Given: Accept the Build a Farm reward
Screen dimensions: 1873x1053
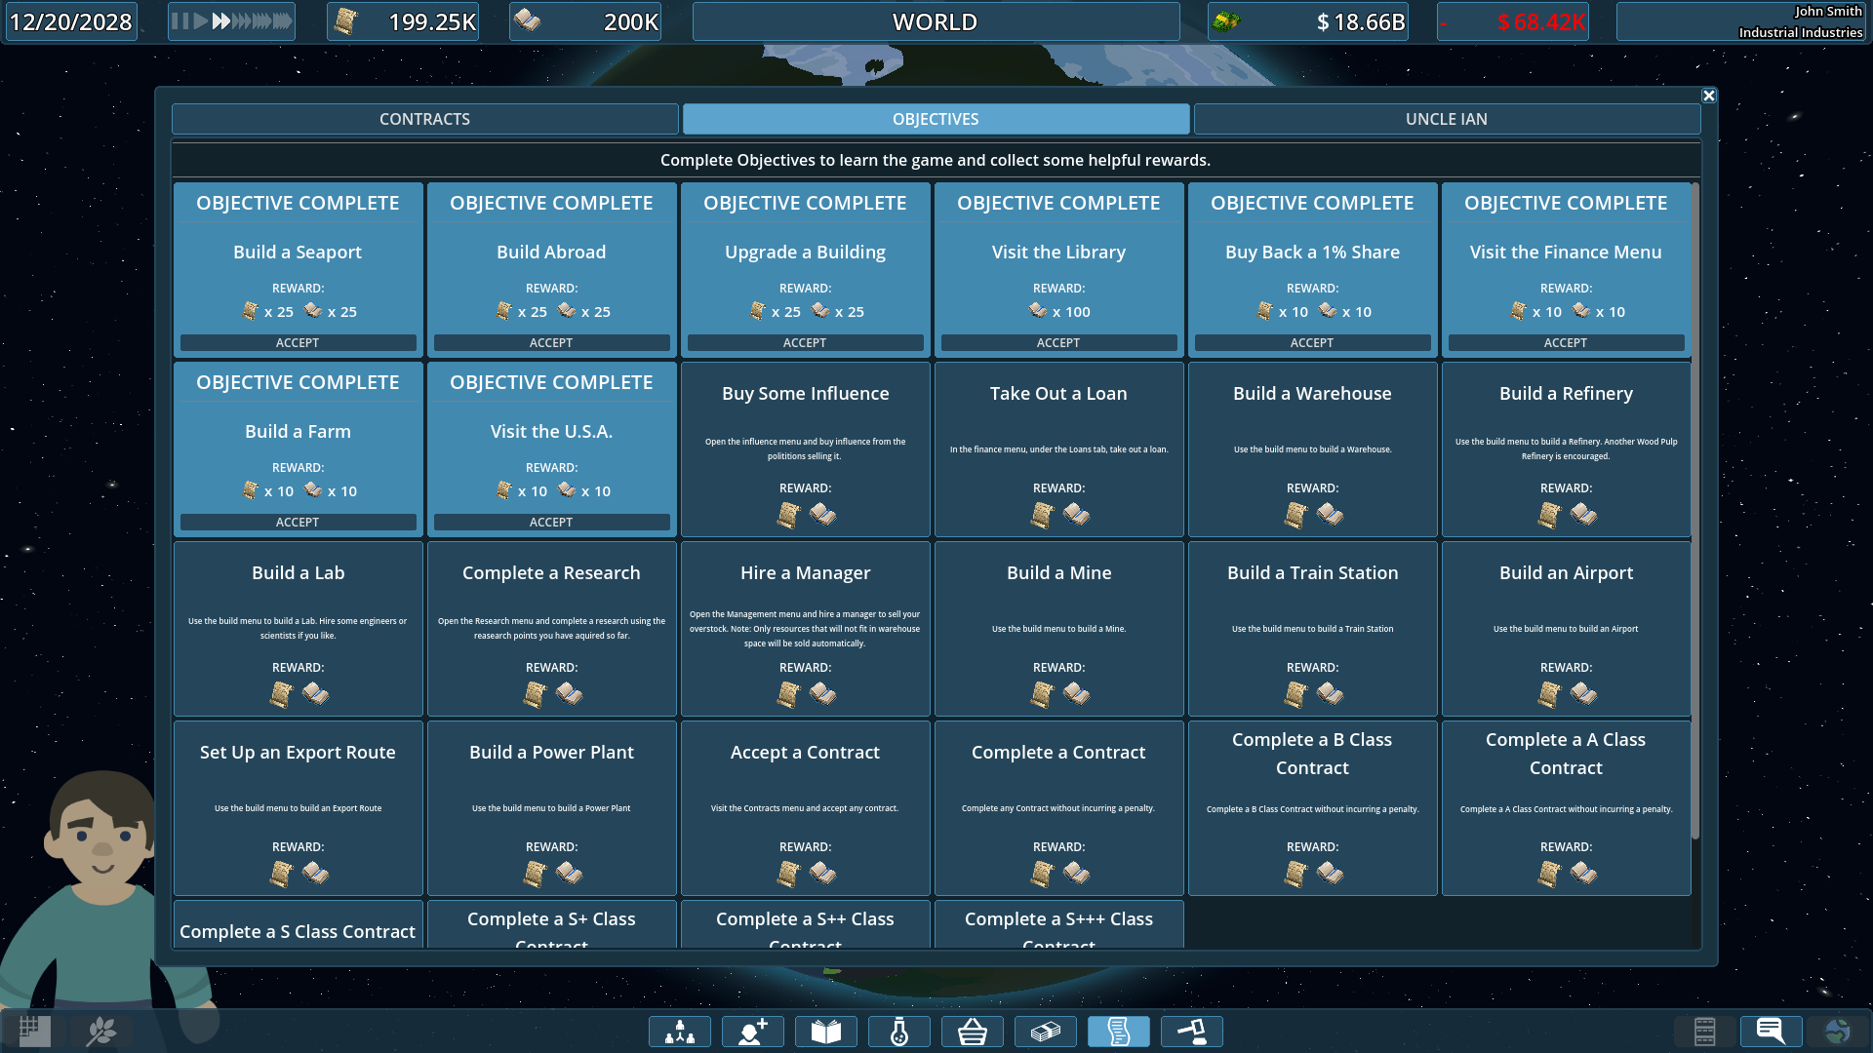Looking at the screenshot, I should 298,523.
